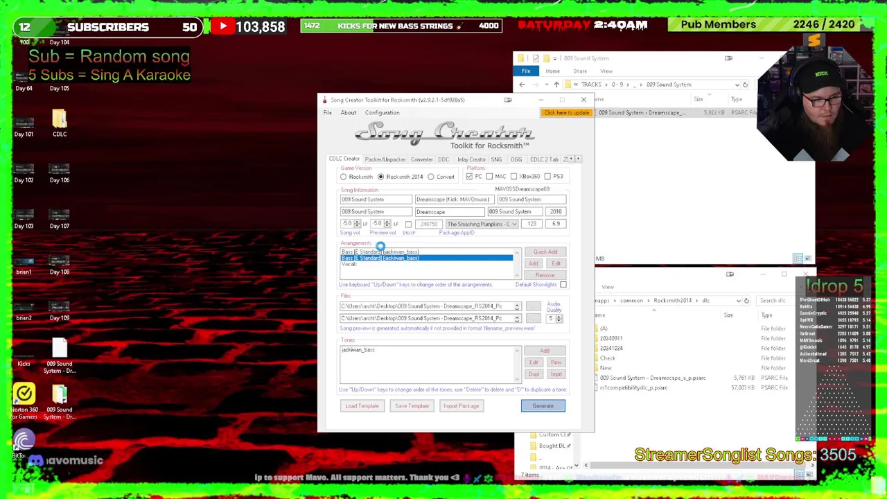Select the Vocals arrangement row
Screen dimensions: 887x499
[x=427, y=264]
